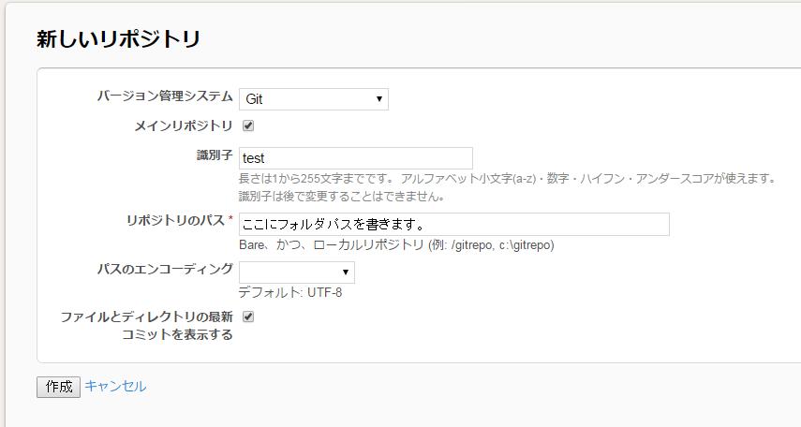Click the パスのエンコーディング label
This screenshot has height=427, width=801.
(x=165, y=269)
